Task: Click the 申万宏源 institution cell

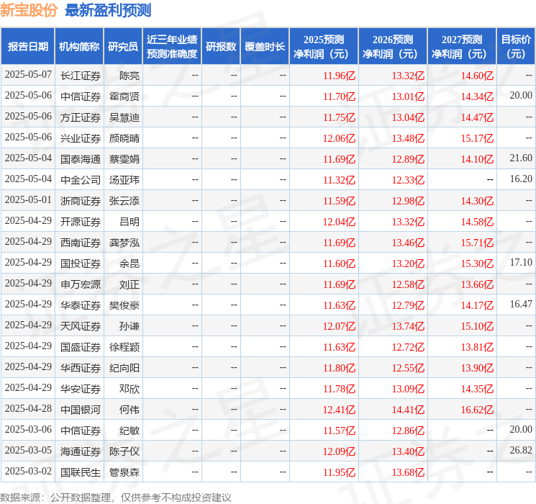Action: 81,284
